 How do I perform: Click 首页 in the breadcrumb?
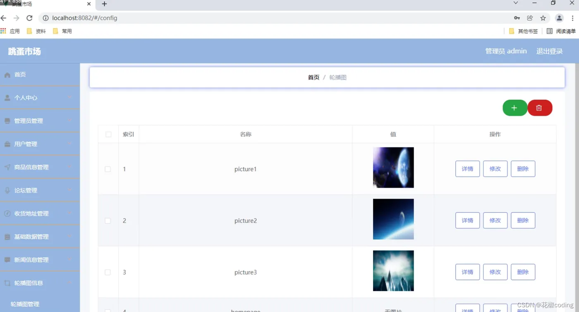[x=314, y=78]
